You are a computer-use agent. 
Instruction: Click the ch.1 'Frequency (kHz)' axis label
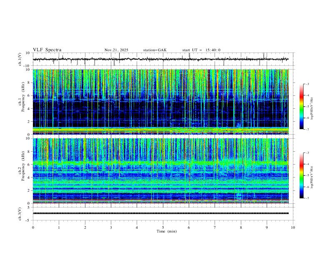point(23,97)
